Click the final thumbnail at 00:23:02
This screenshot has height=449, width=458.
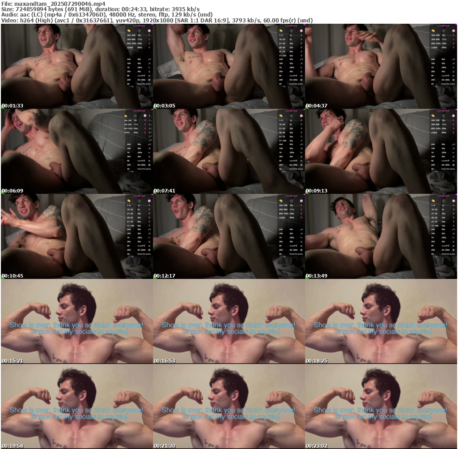tap(381, 406)
